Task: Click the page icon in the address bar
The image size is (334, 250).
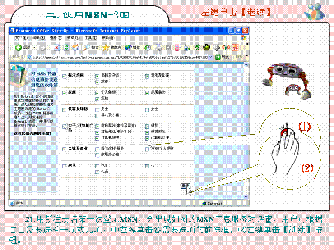Action: (30, 57)
